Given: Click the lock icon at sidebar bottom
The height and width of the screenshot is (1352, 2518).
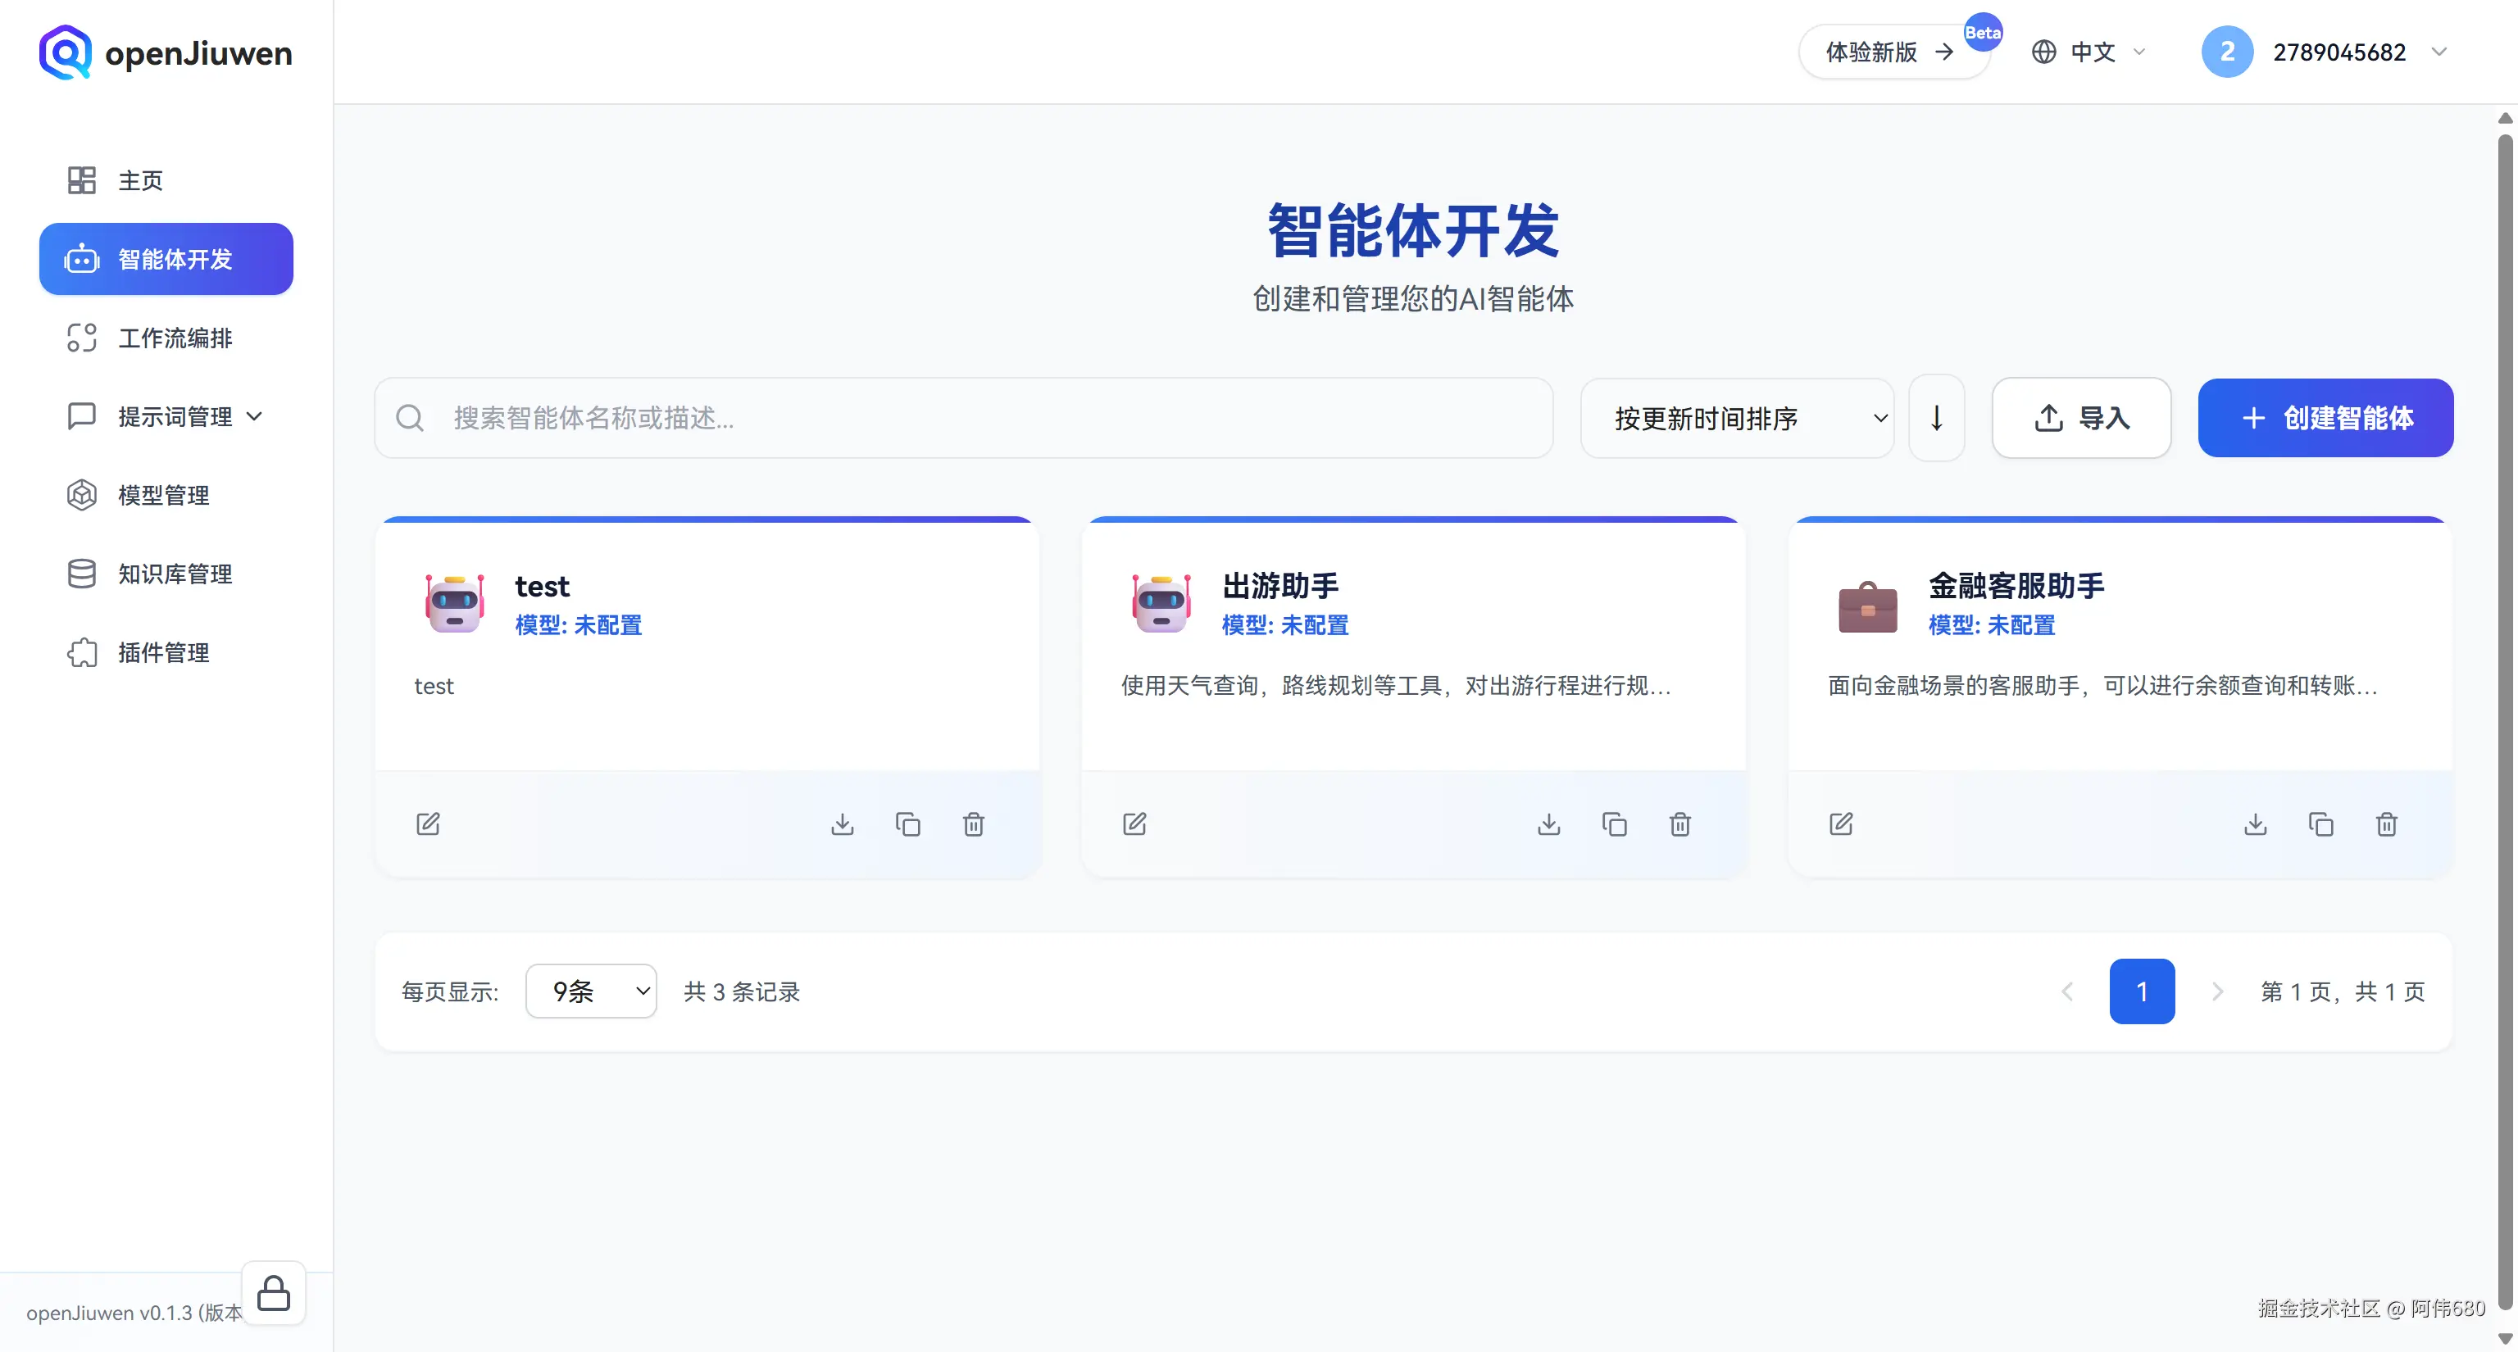Looking at the screenshot, I should tap(274, 1293).
